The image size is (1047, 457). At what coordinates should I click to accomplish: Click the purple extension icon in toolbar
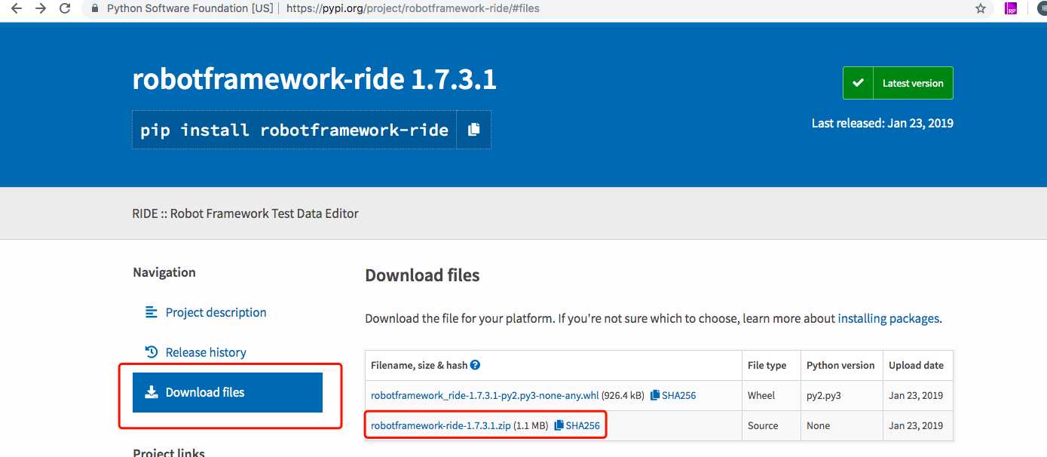pyautogui.click(x=1012, y=9)
